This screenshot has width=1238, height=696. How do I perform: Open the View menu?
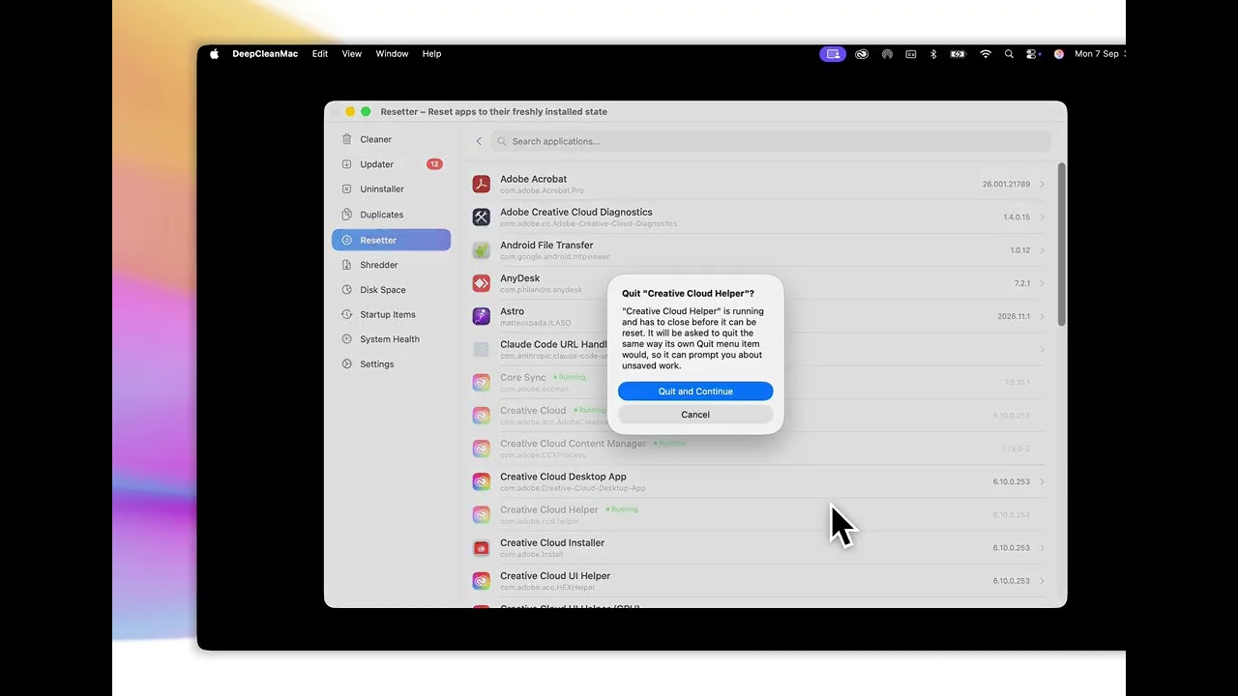[x=352, y=54]
